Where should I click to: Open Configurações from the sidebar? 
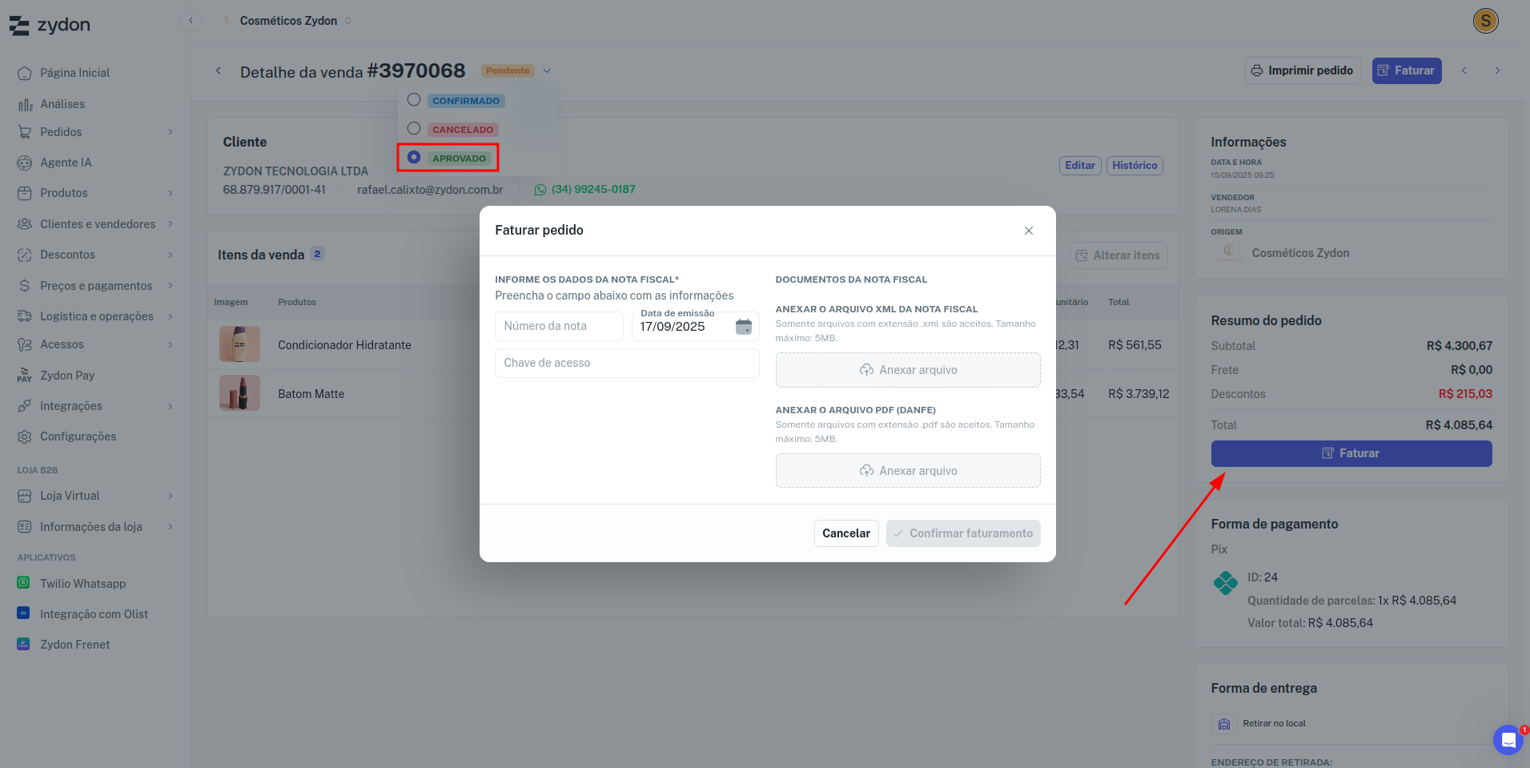point(78,436)
